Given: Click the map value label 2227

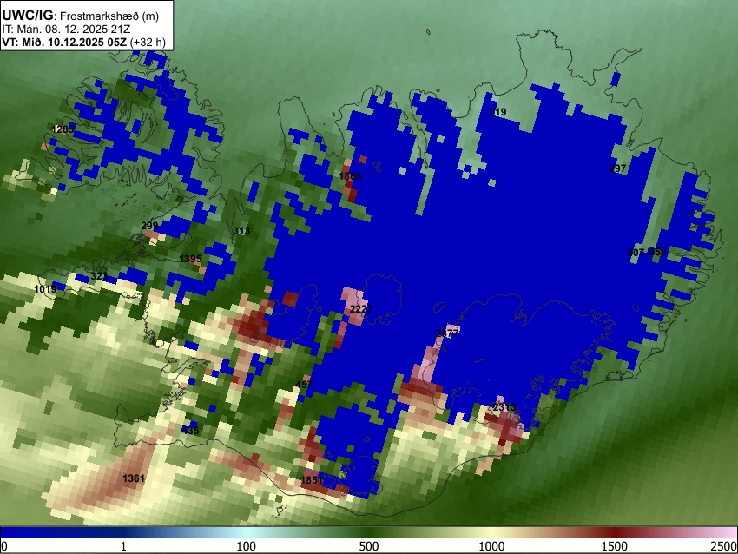Looking at the screenshot, I should click(361, 309).
